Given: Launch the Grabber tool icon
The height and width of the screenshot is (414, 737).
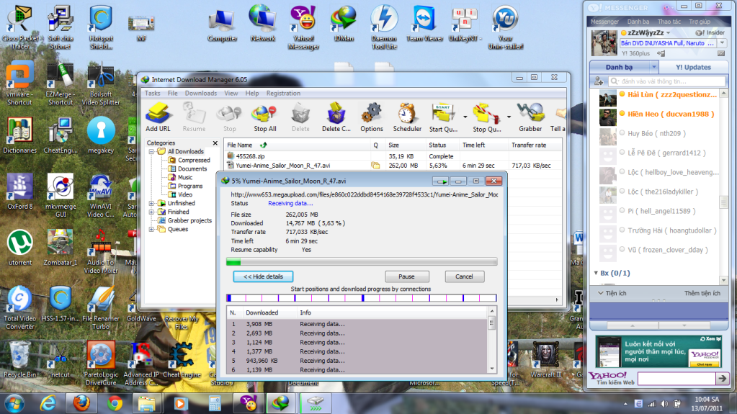Looking at the screenshot, I should click(530, 113).
